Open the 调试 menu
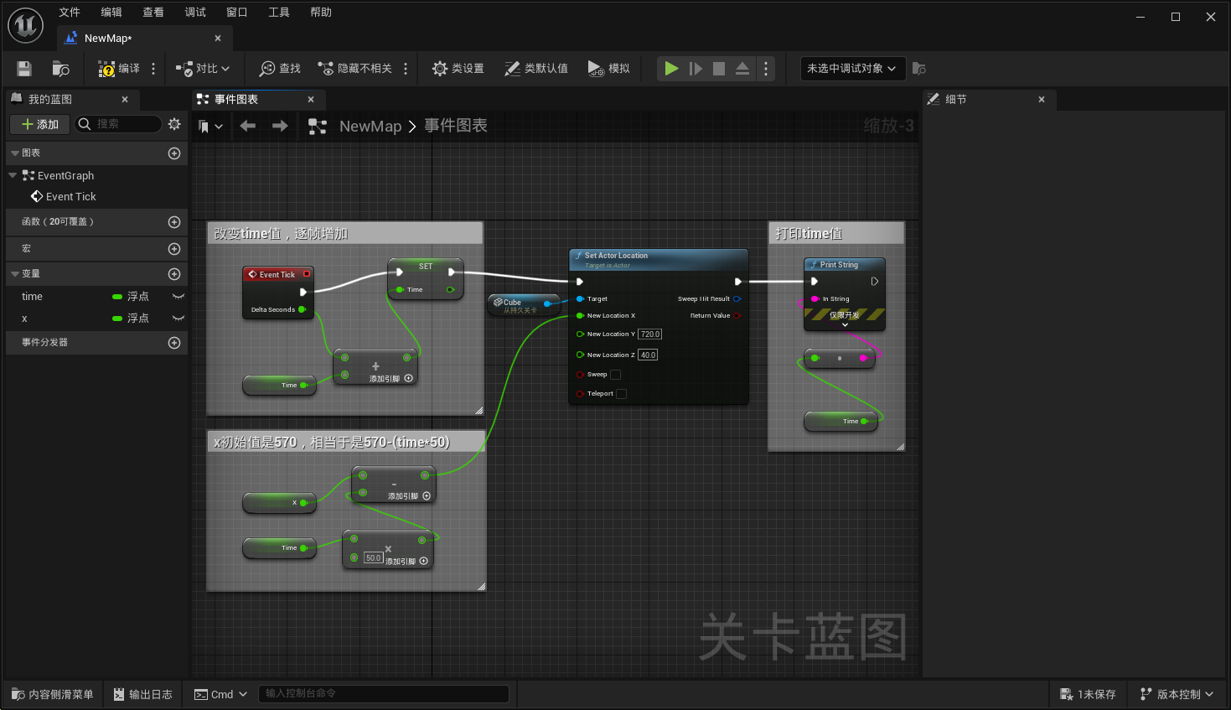 coord(195,12)
